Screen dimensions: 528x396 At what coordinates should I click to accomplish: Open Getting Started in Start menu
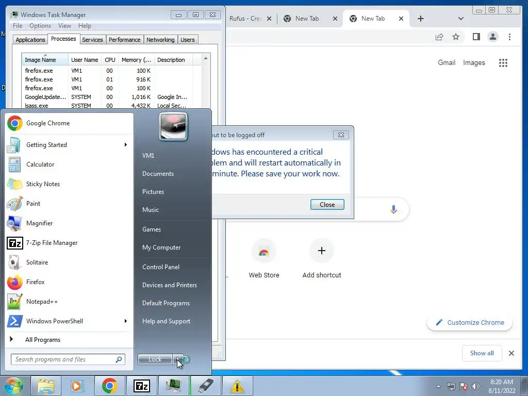[69, 145]
